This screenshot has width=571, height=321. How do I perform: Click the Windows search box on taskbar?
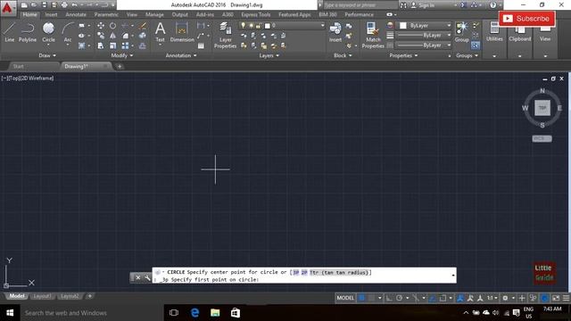[92, 313]
